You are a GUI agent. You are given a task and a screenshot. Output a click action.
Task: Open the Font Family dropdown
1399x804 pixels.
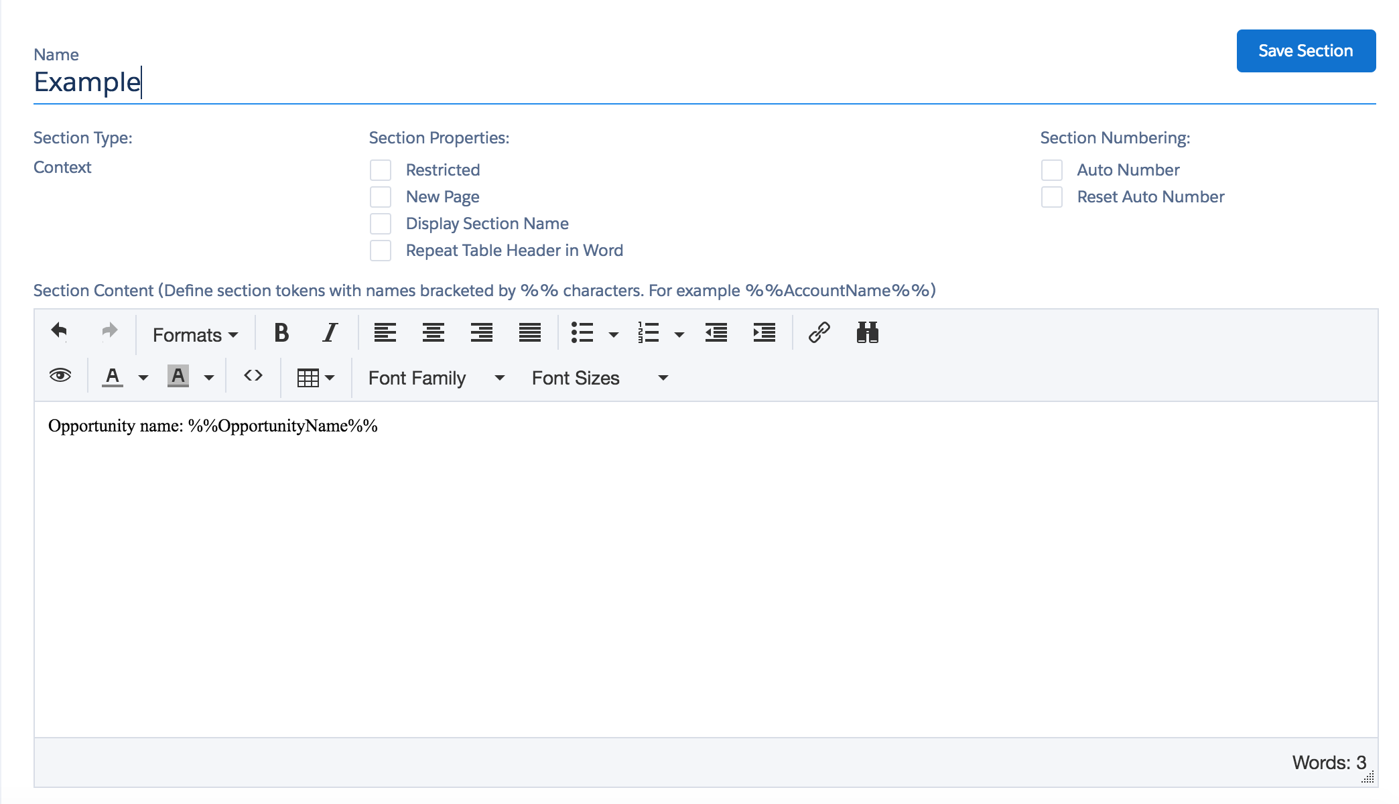coord(434,377)
